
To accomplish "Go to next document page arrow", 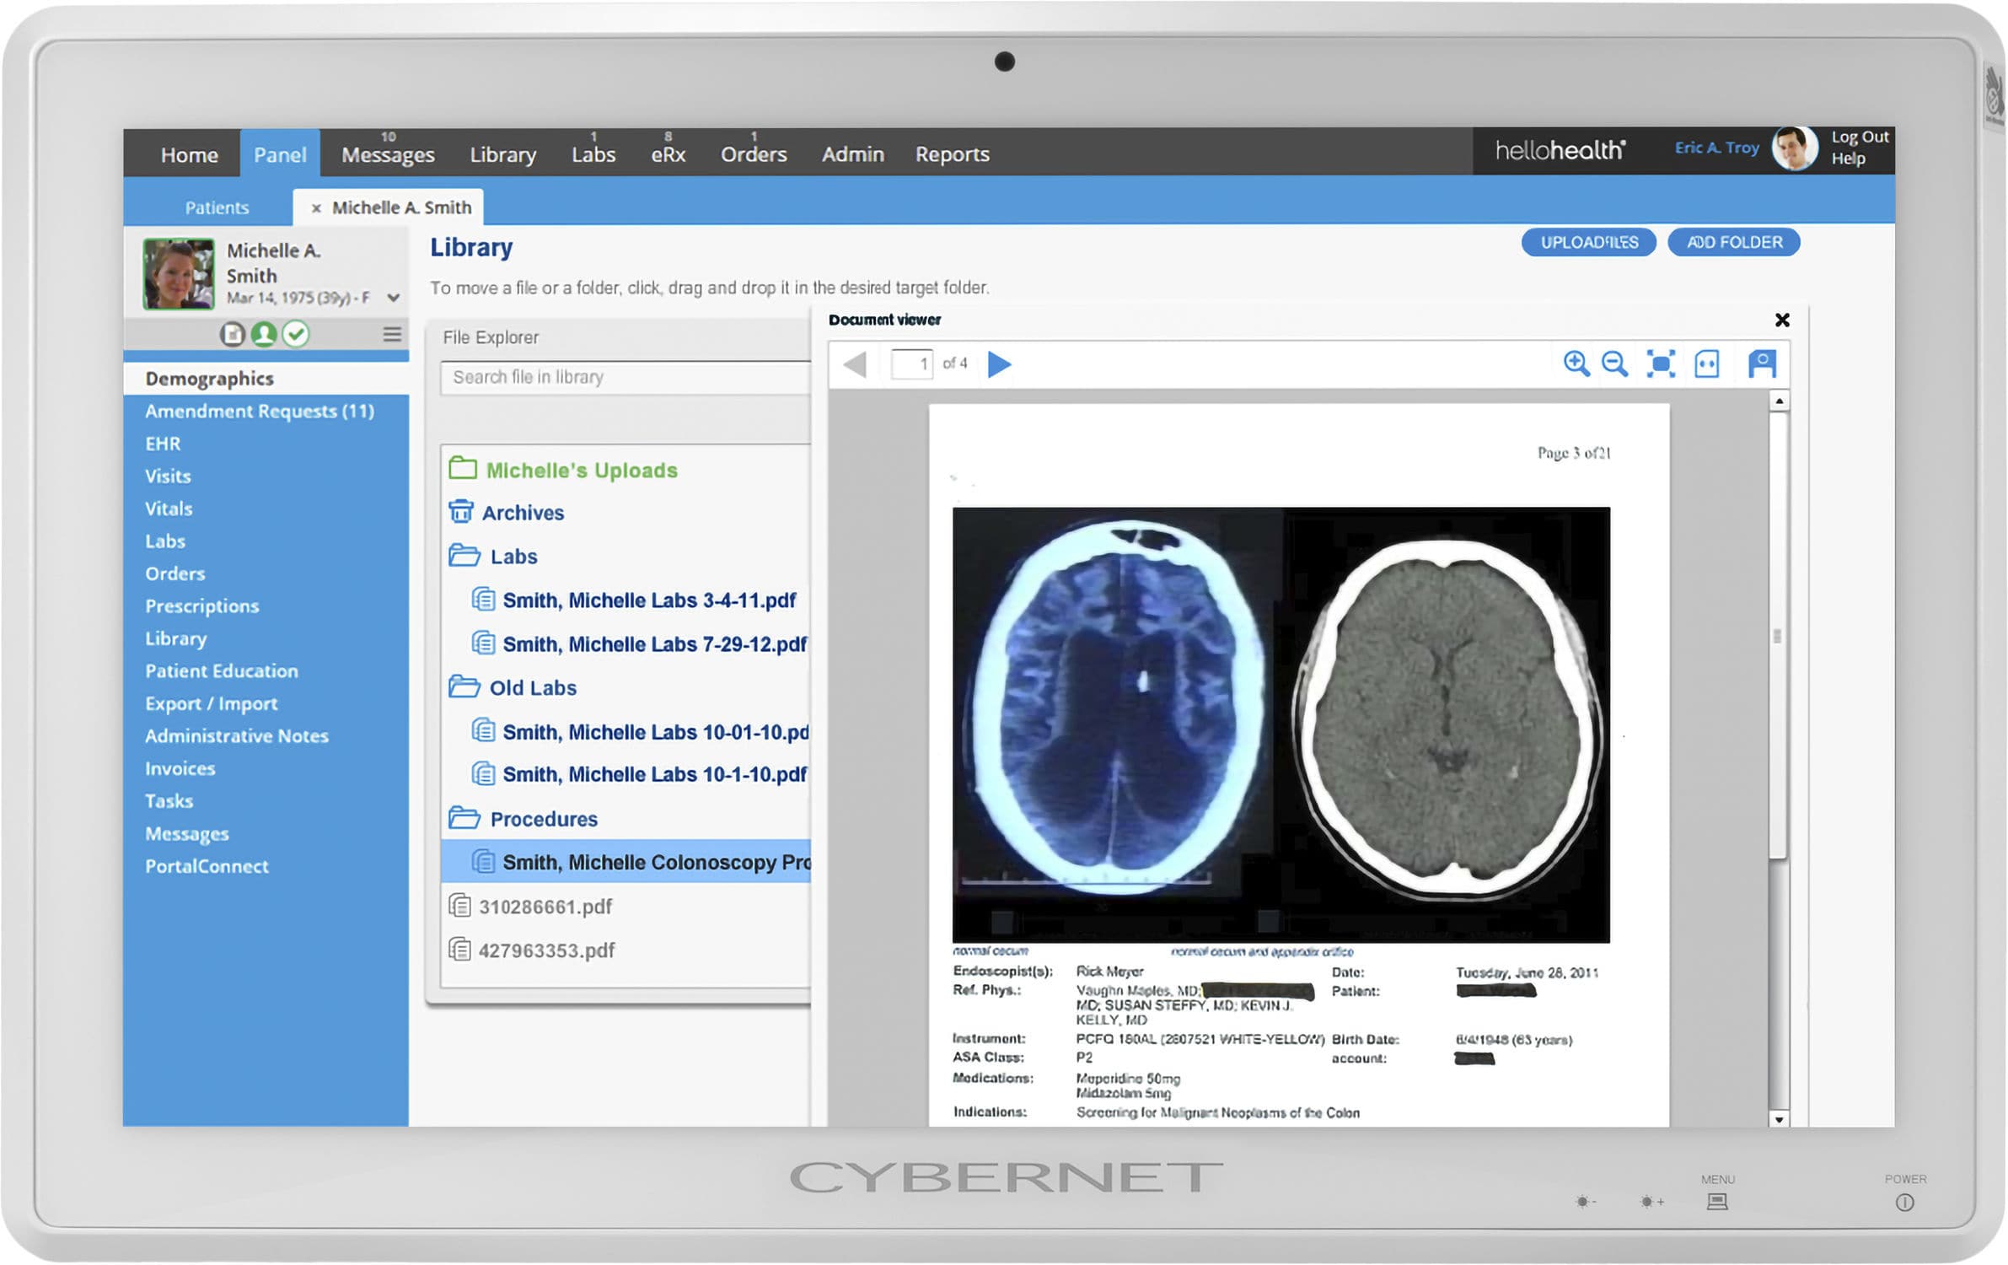I will [x=999, y=364].
